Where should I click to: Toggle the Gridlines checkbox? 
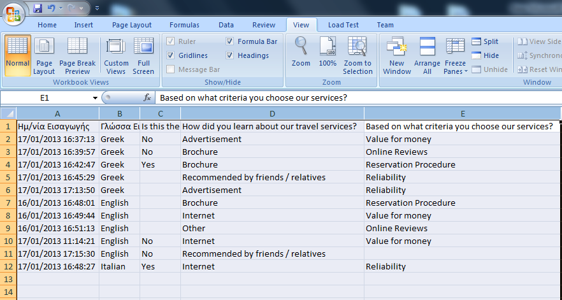point(171,55)
